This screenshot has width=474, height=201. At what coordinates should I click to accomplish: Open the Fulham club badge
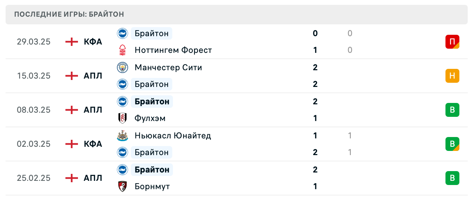coord(122,118)
